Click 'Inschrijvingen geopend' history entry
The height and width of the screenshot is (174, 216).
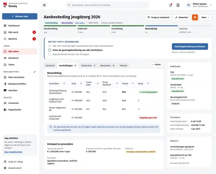pos(182,148)
